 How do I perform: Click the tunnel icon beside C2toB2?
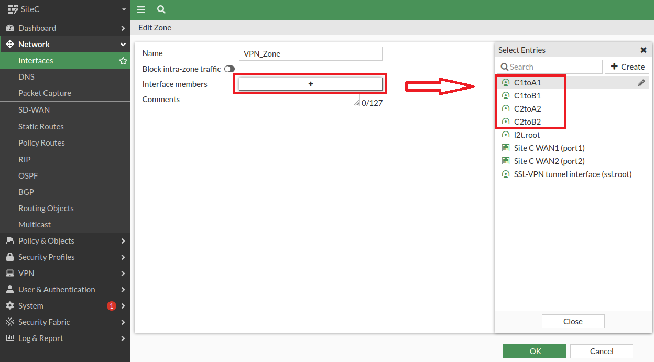pos(506,122)
